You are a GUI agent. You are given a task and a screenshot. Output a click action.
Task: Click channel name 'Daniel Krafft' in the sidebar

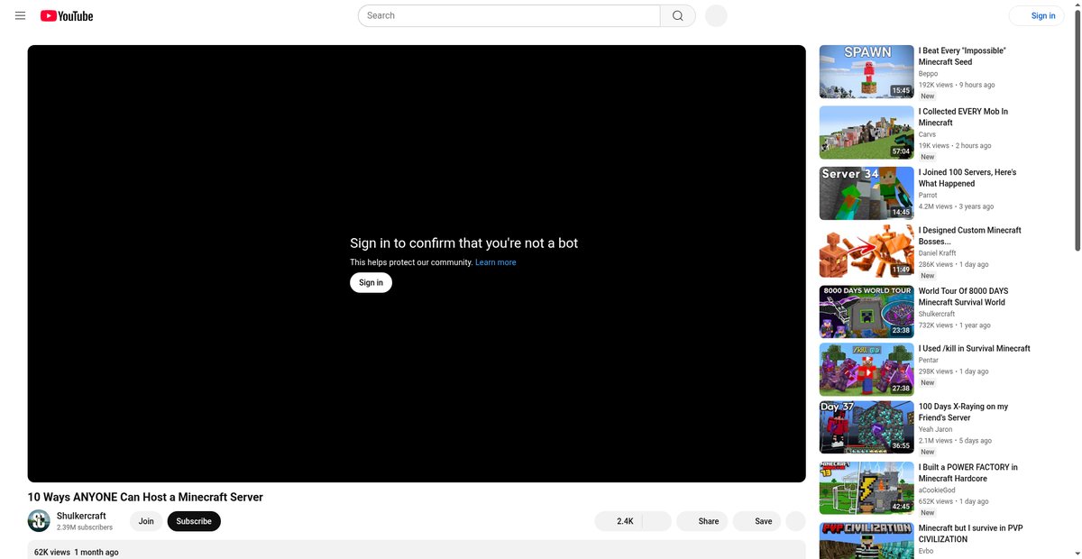pyautogui.click(x=938, y=253)
